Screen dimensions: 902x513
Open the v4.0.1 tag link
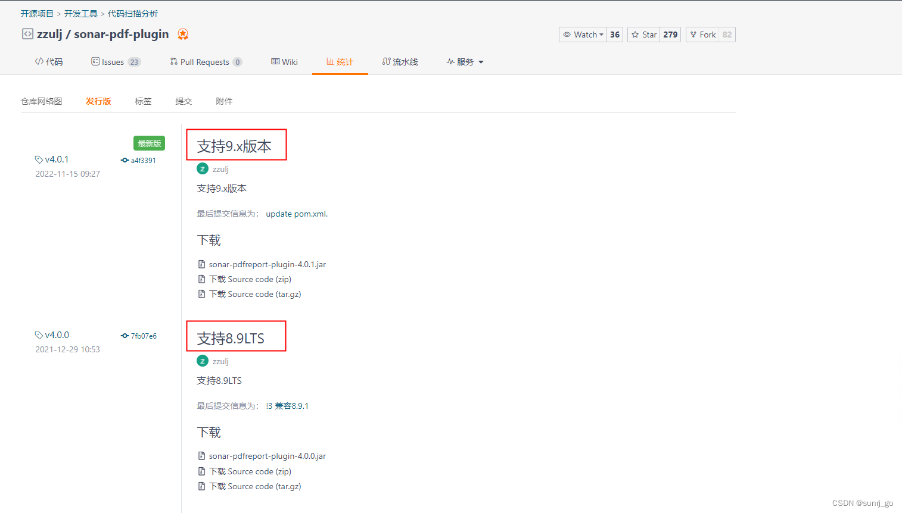57,159
